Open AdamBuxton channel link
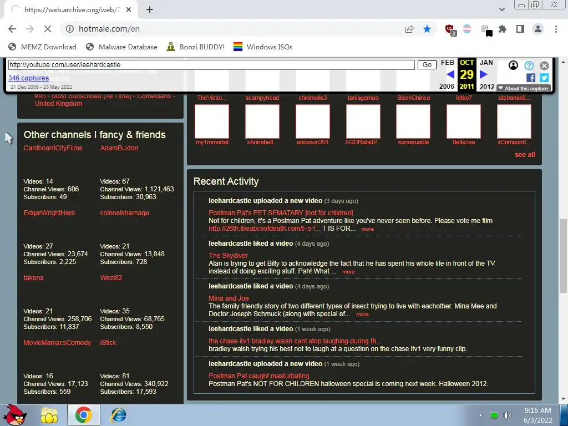Viewport: 568px width, 426px height. 119,148
